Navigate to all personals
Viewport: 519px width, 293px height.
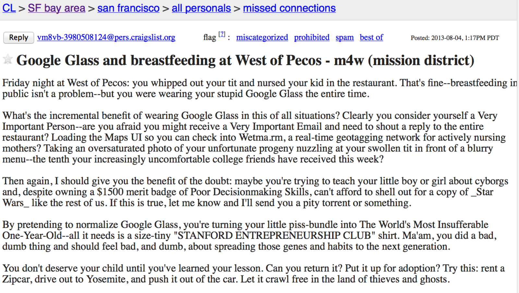pos(201,8)
